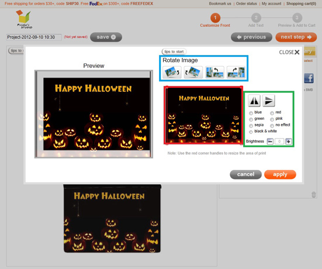Increase brightness with plus button

[289, 142]
